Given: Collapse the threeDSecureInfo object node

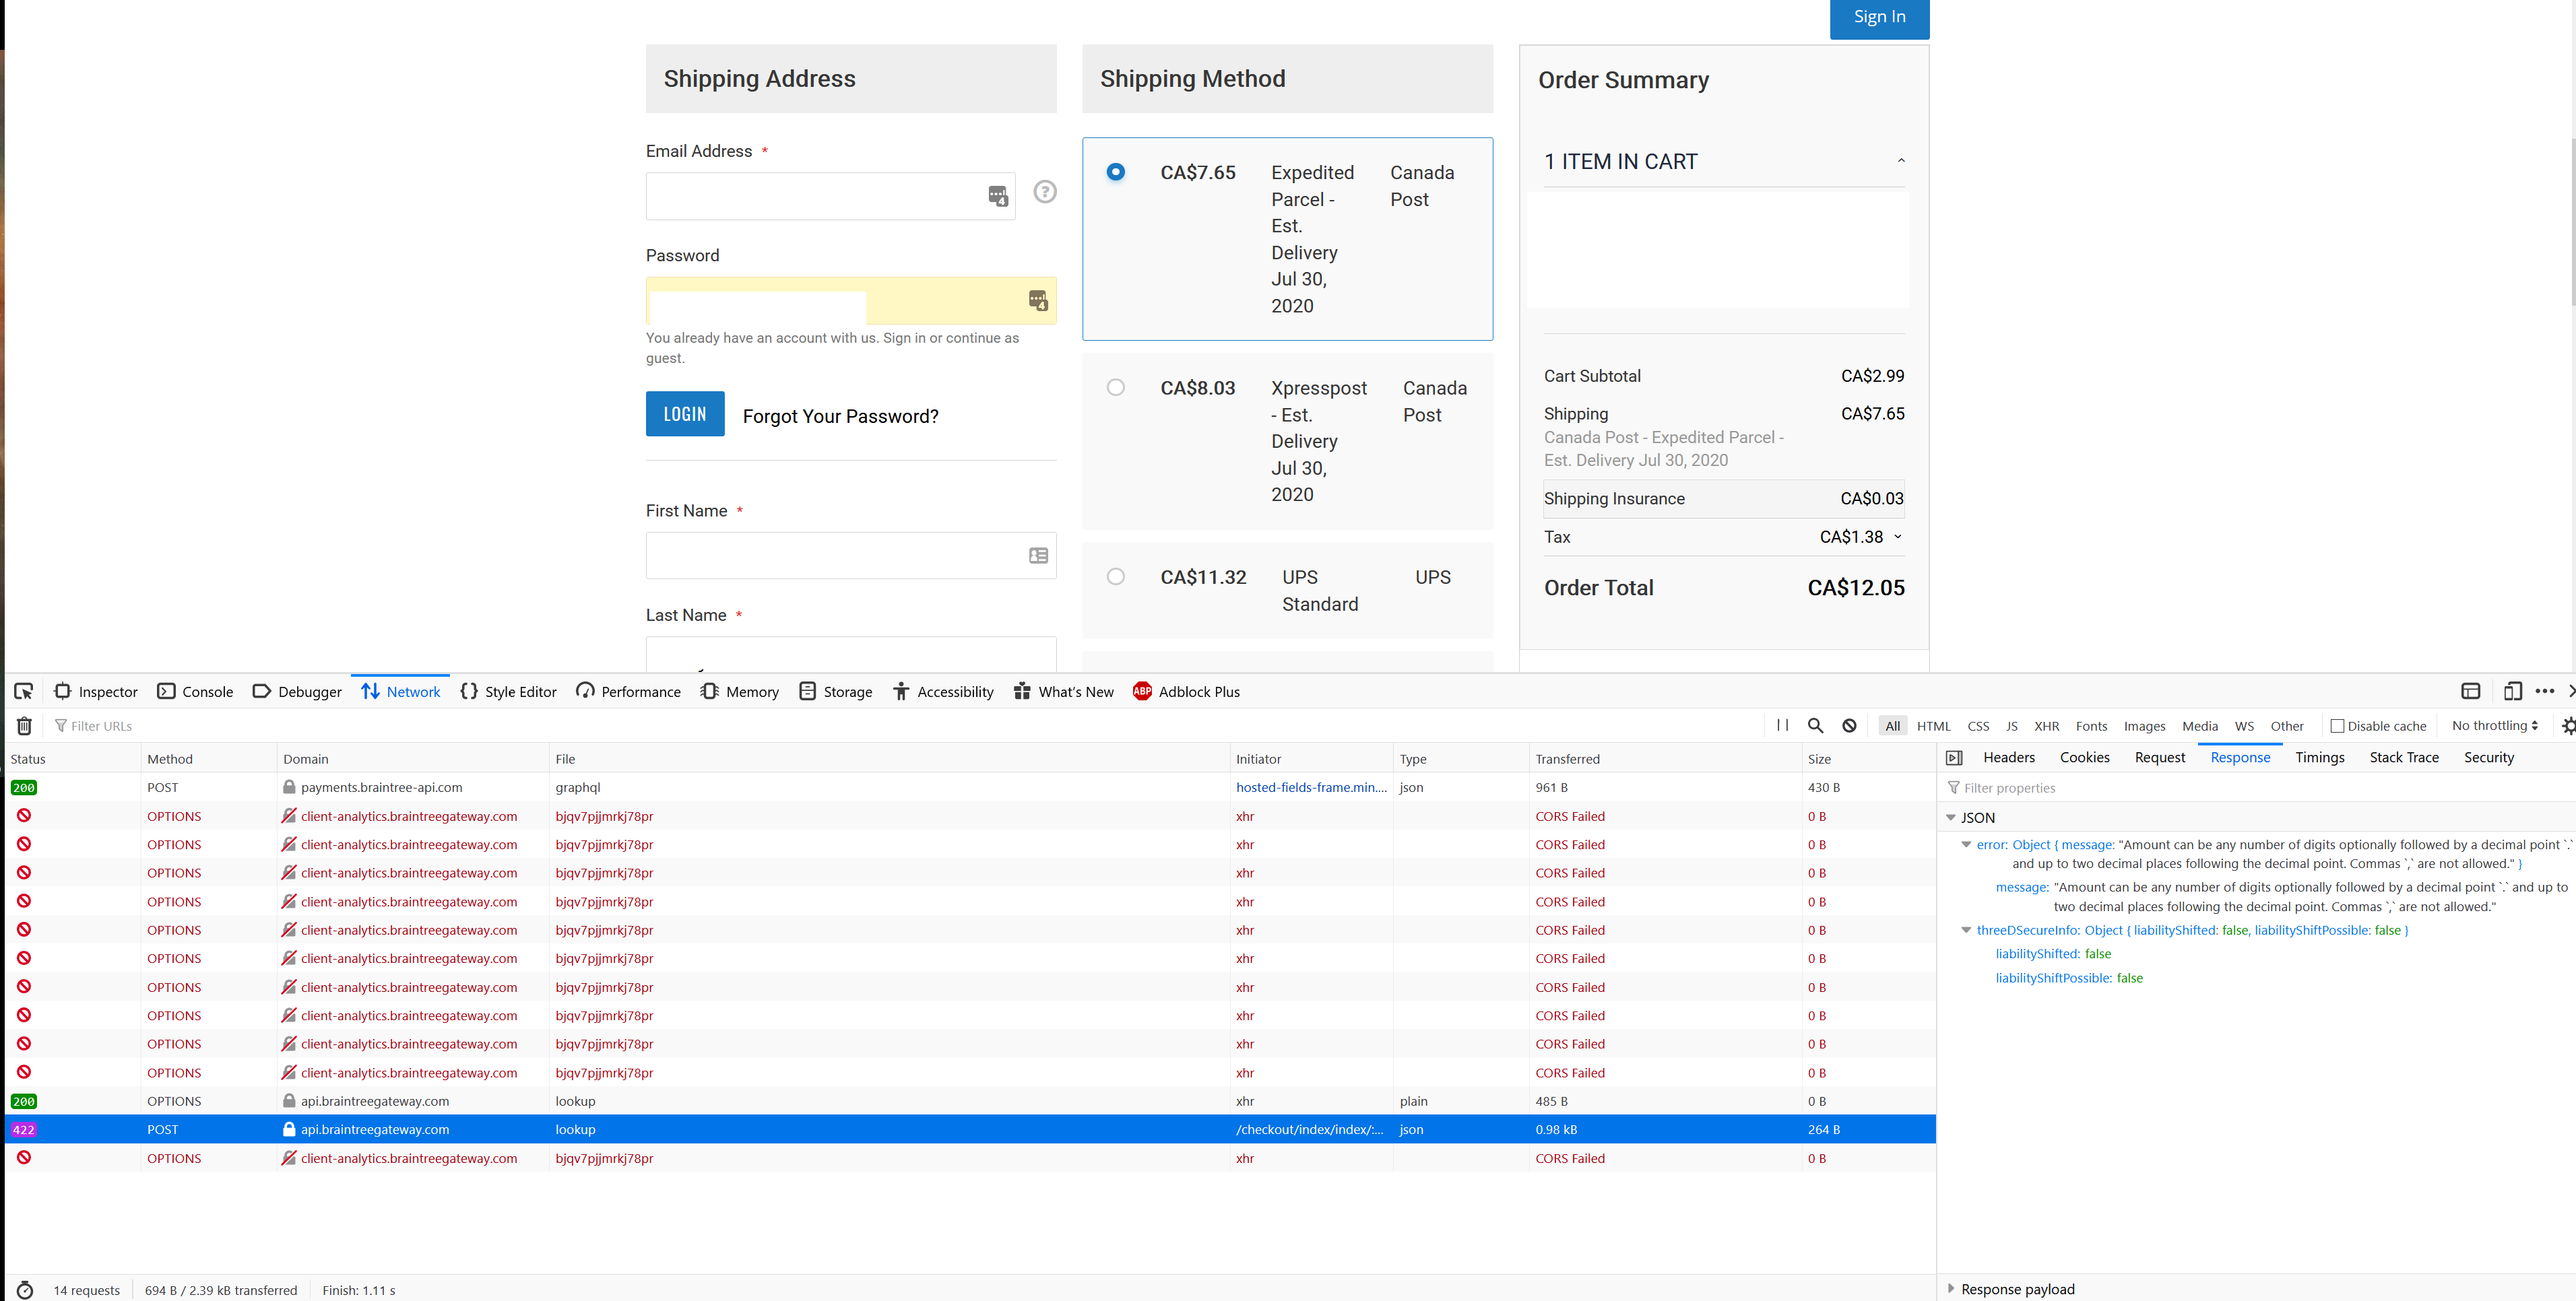Looking at the screenshot, I should click(1966, 930).
